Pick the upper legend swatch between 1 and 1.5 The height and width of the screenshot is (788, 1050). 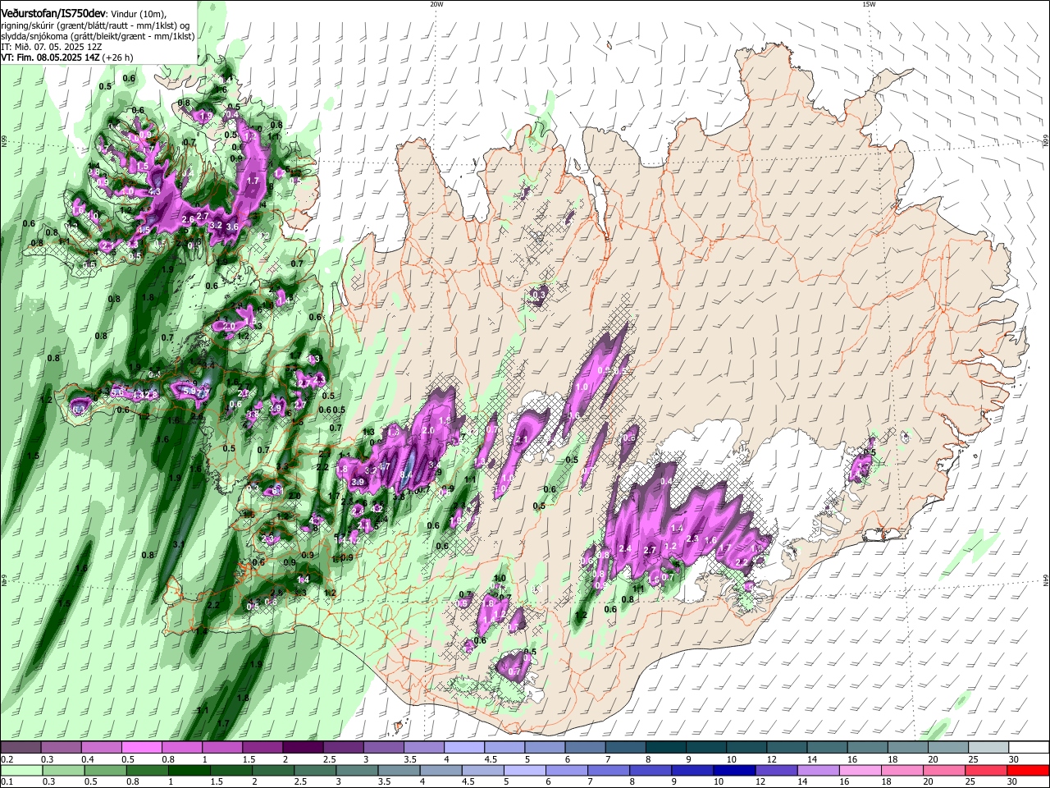pos(222,748)
